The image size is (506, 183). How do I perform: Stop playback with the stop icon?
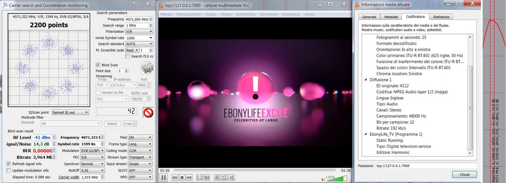tap(182, 178)
